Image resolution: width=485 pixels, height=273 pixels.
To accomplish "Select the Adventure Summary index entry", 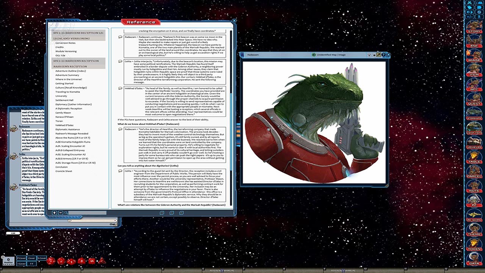I will pyautogui.click(x=67, y=75).
